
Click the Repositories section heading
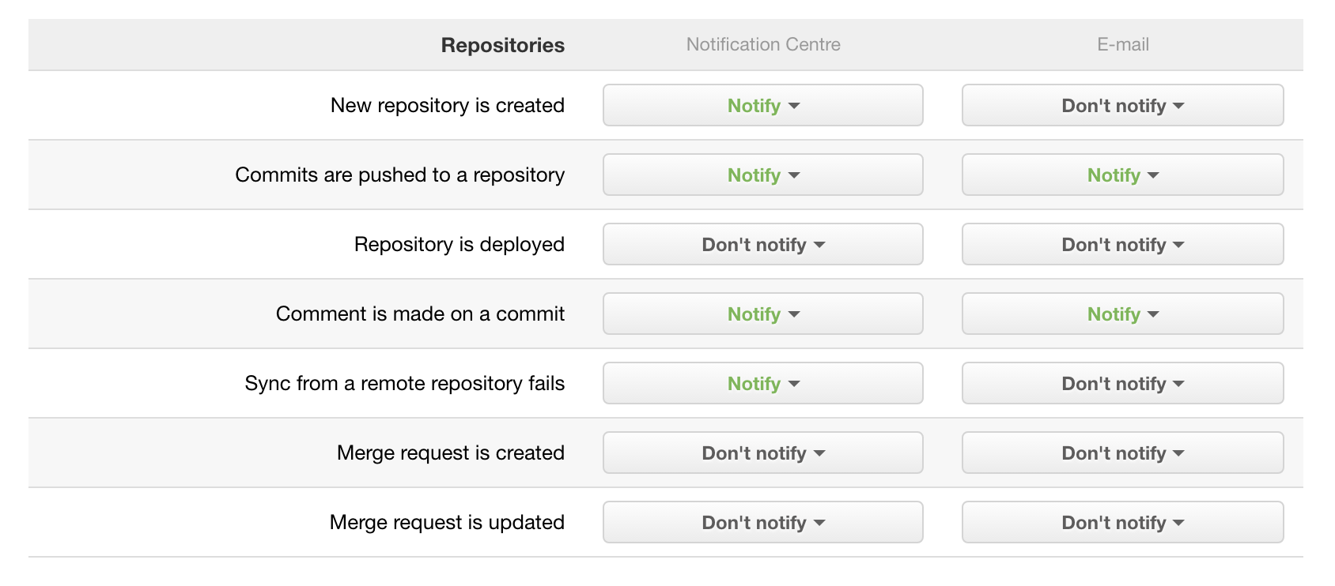point(502,45)
